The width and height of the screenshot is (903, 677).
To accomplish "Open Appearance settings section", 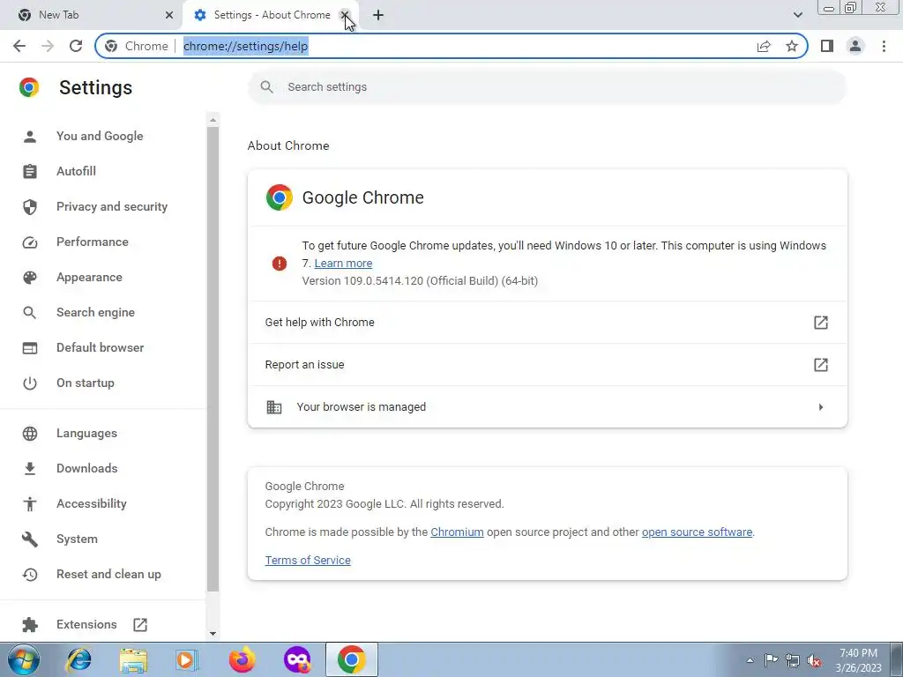I will click(89, 278).
